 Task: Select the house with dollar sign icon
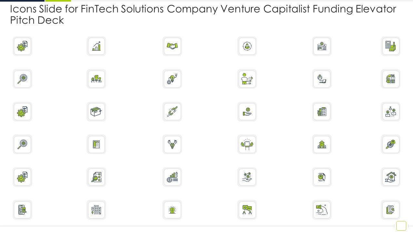pos(390,177)
